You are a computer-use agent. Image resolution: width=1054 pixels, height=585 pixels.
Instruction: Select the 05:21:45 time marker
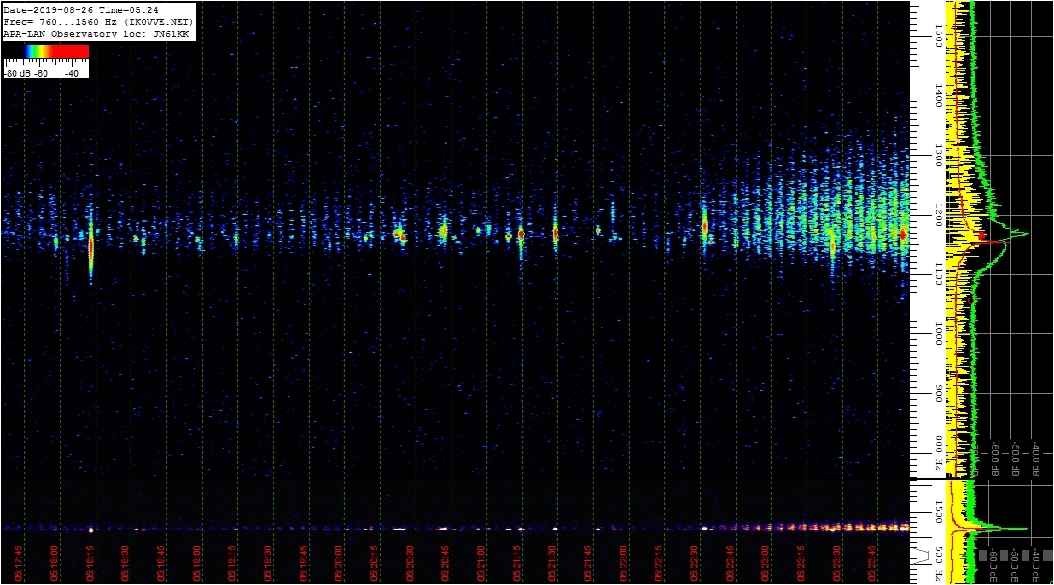click(x=588, y=563)
